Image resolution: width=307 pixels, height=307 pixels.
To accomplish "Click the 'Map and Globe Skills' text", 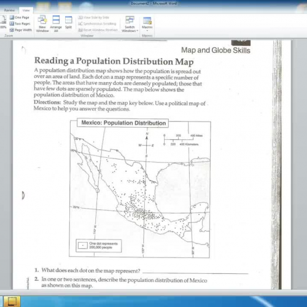I will click(216, 50).
